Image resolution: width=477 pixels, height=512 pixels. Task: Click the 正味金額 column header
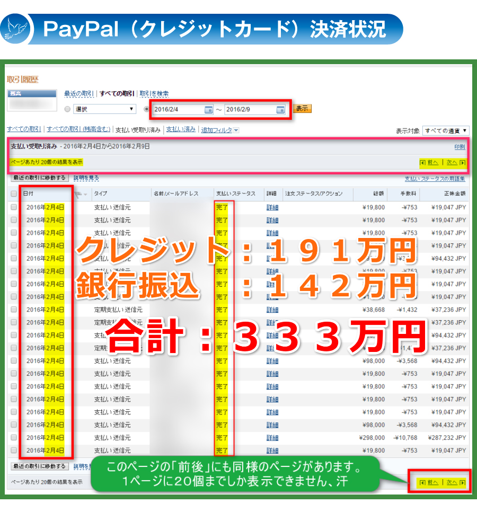point(455,193)
